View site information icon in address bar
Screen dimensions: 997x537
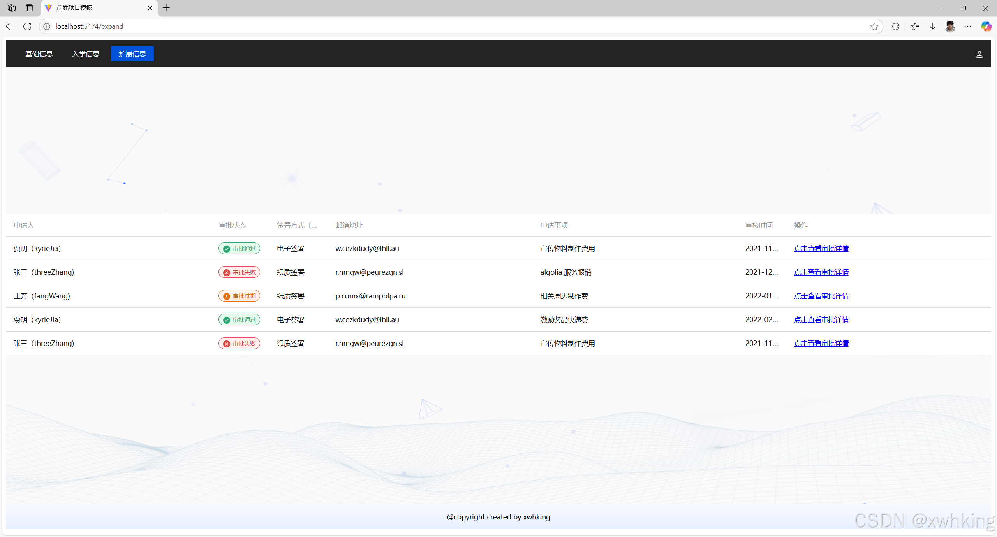click(47, 26)
